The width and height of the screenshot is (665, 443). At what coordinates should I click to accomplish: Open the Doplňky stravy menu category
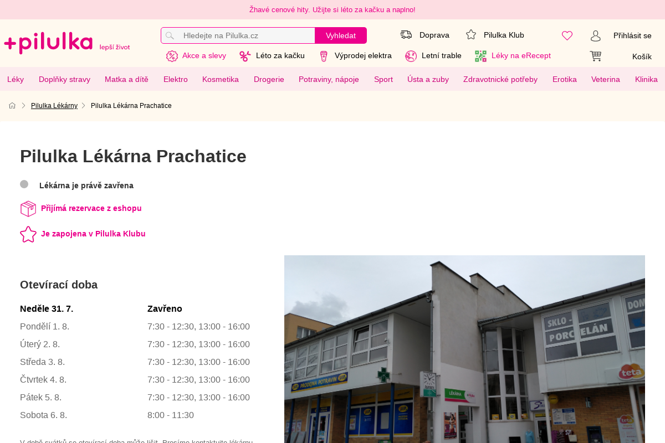(64, 79)
